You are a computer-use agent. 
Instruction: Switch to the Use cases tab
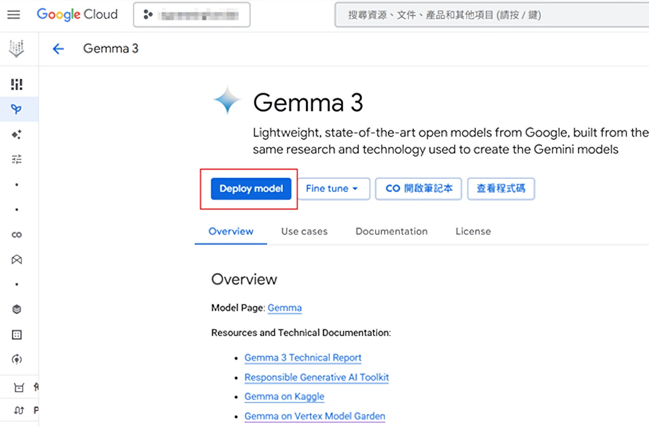304,231
